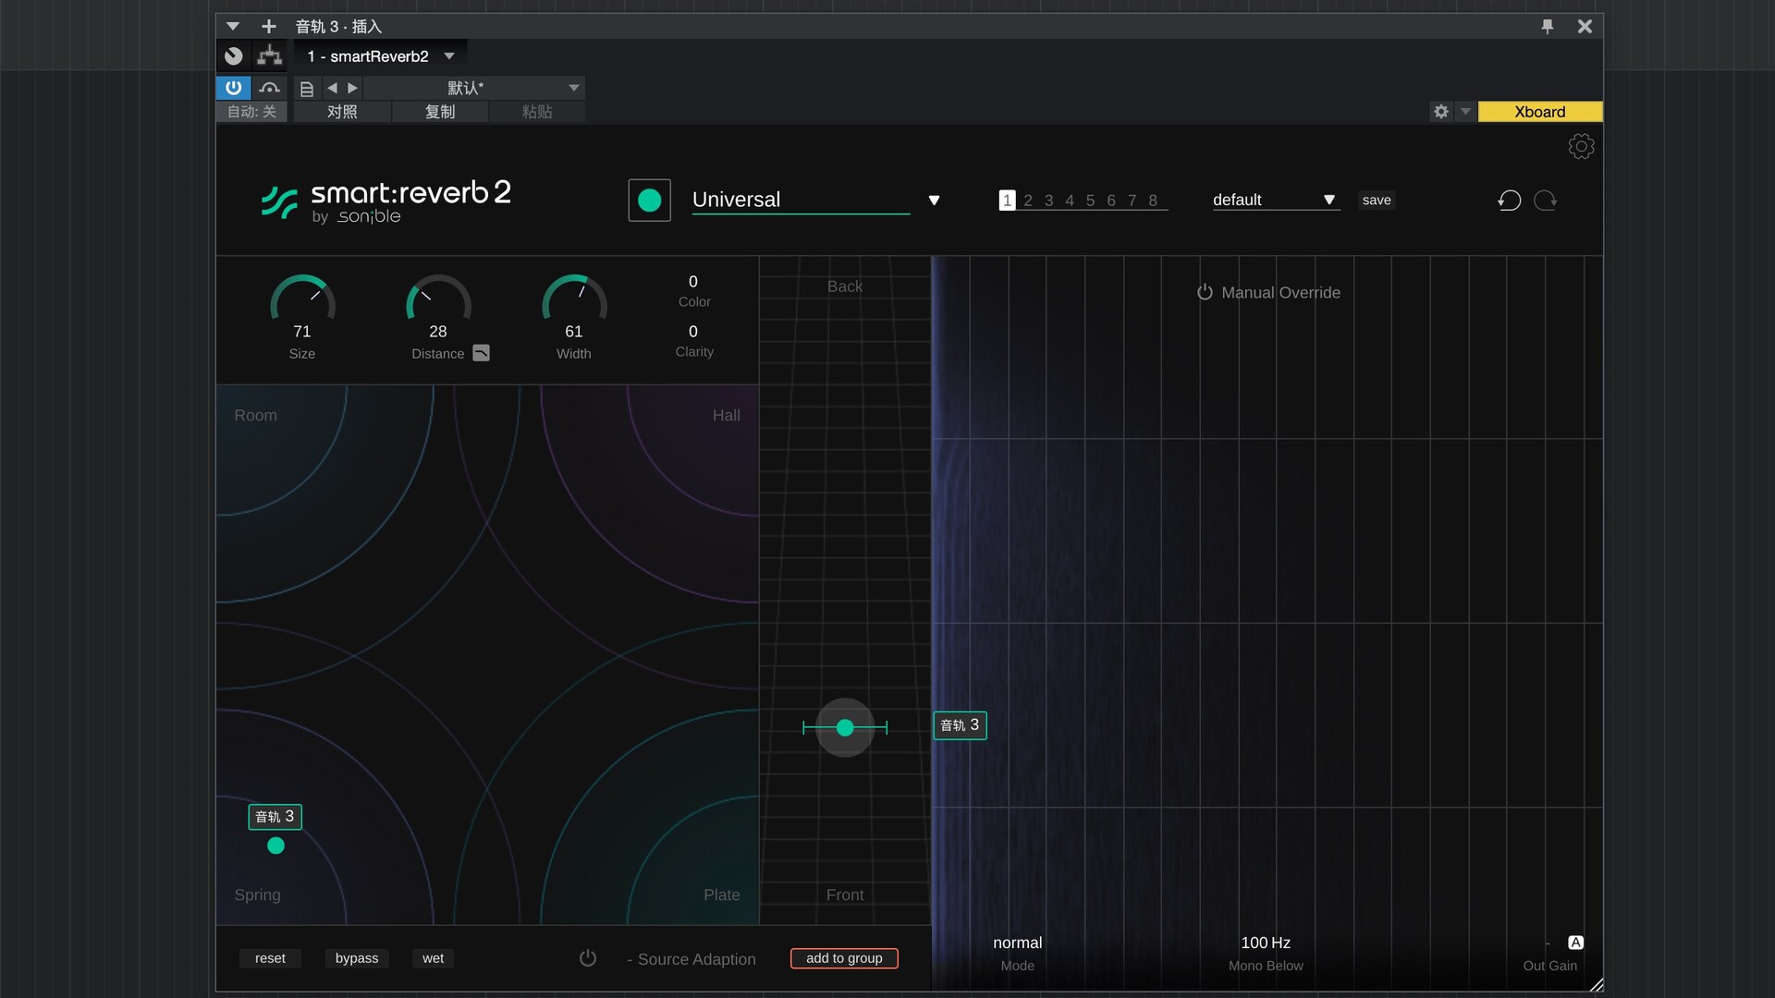Image resolution: width=1775 pixels, height=998 pixels.
Task: Enable Manual Override power toggle
Action: [1205, 292]
